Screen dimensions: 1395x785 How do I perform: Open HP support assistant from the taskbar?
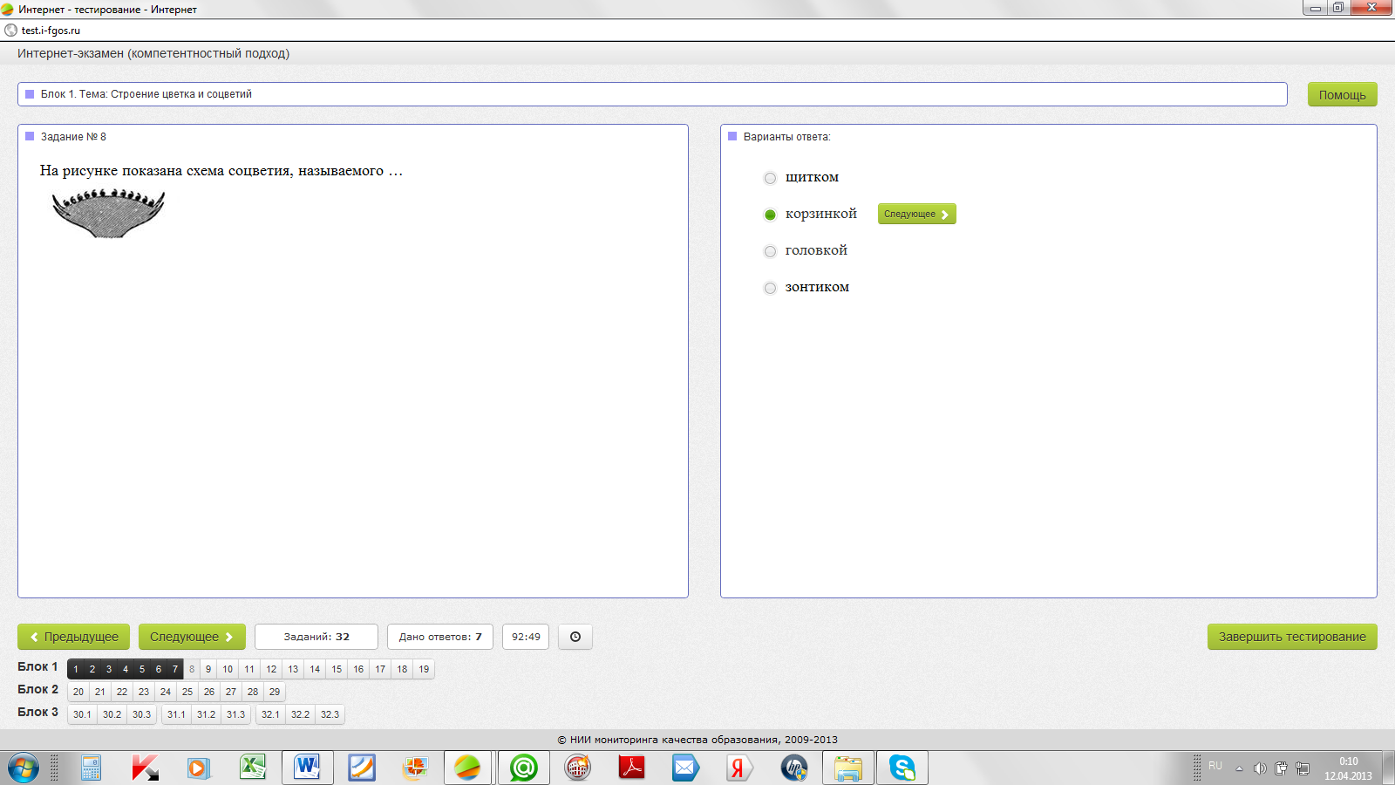pos(793,768)
